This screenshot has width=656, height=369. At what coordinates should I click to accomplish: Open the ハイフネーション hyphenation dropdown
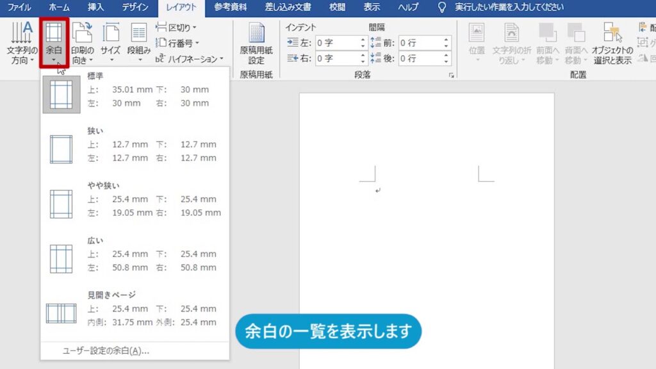click(x=191, y=58)
